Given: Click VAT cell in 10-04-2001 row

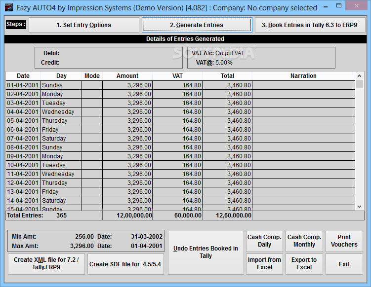Looking at the screenshot, I should coord(177,165).
